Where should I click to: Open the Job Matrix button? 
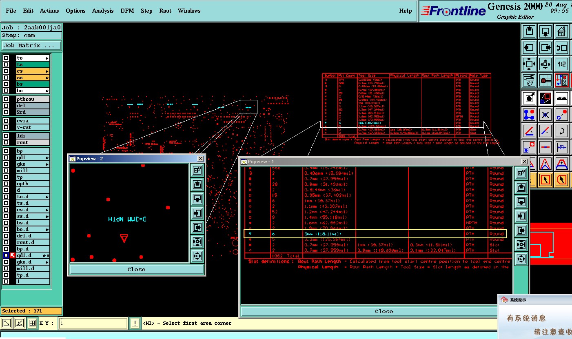[31, 46]
